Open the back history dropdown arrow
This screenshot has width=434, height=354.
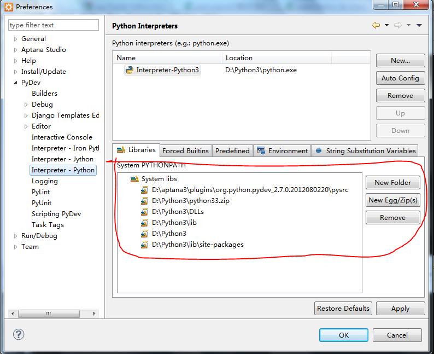tap(386, 26)
